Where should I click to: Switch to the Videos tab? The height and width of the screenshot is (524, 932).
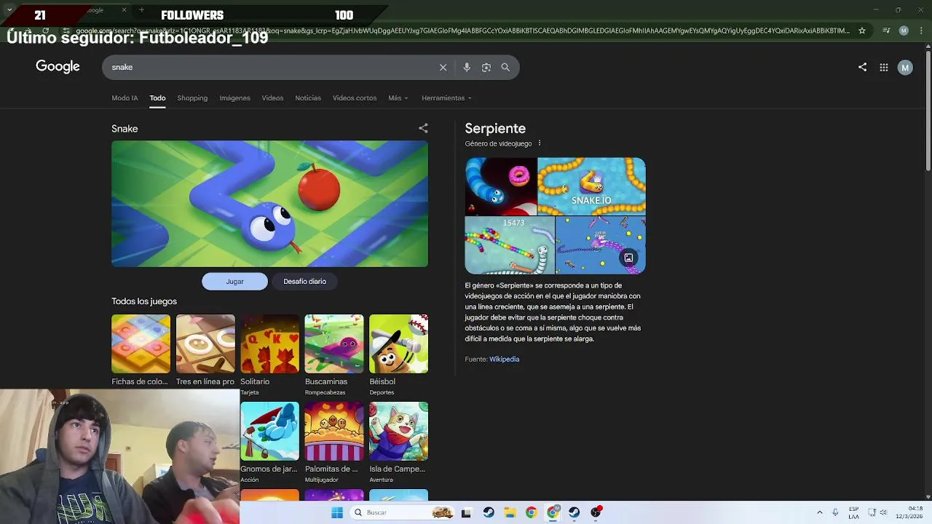click(272, 98)
